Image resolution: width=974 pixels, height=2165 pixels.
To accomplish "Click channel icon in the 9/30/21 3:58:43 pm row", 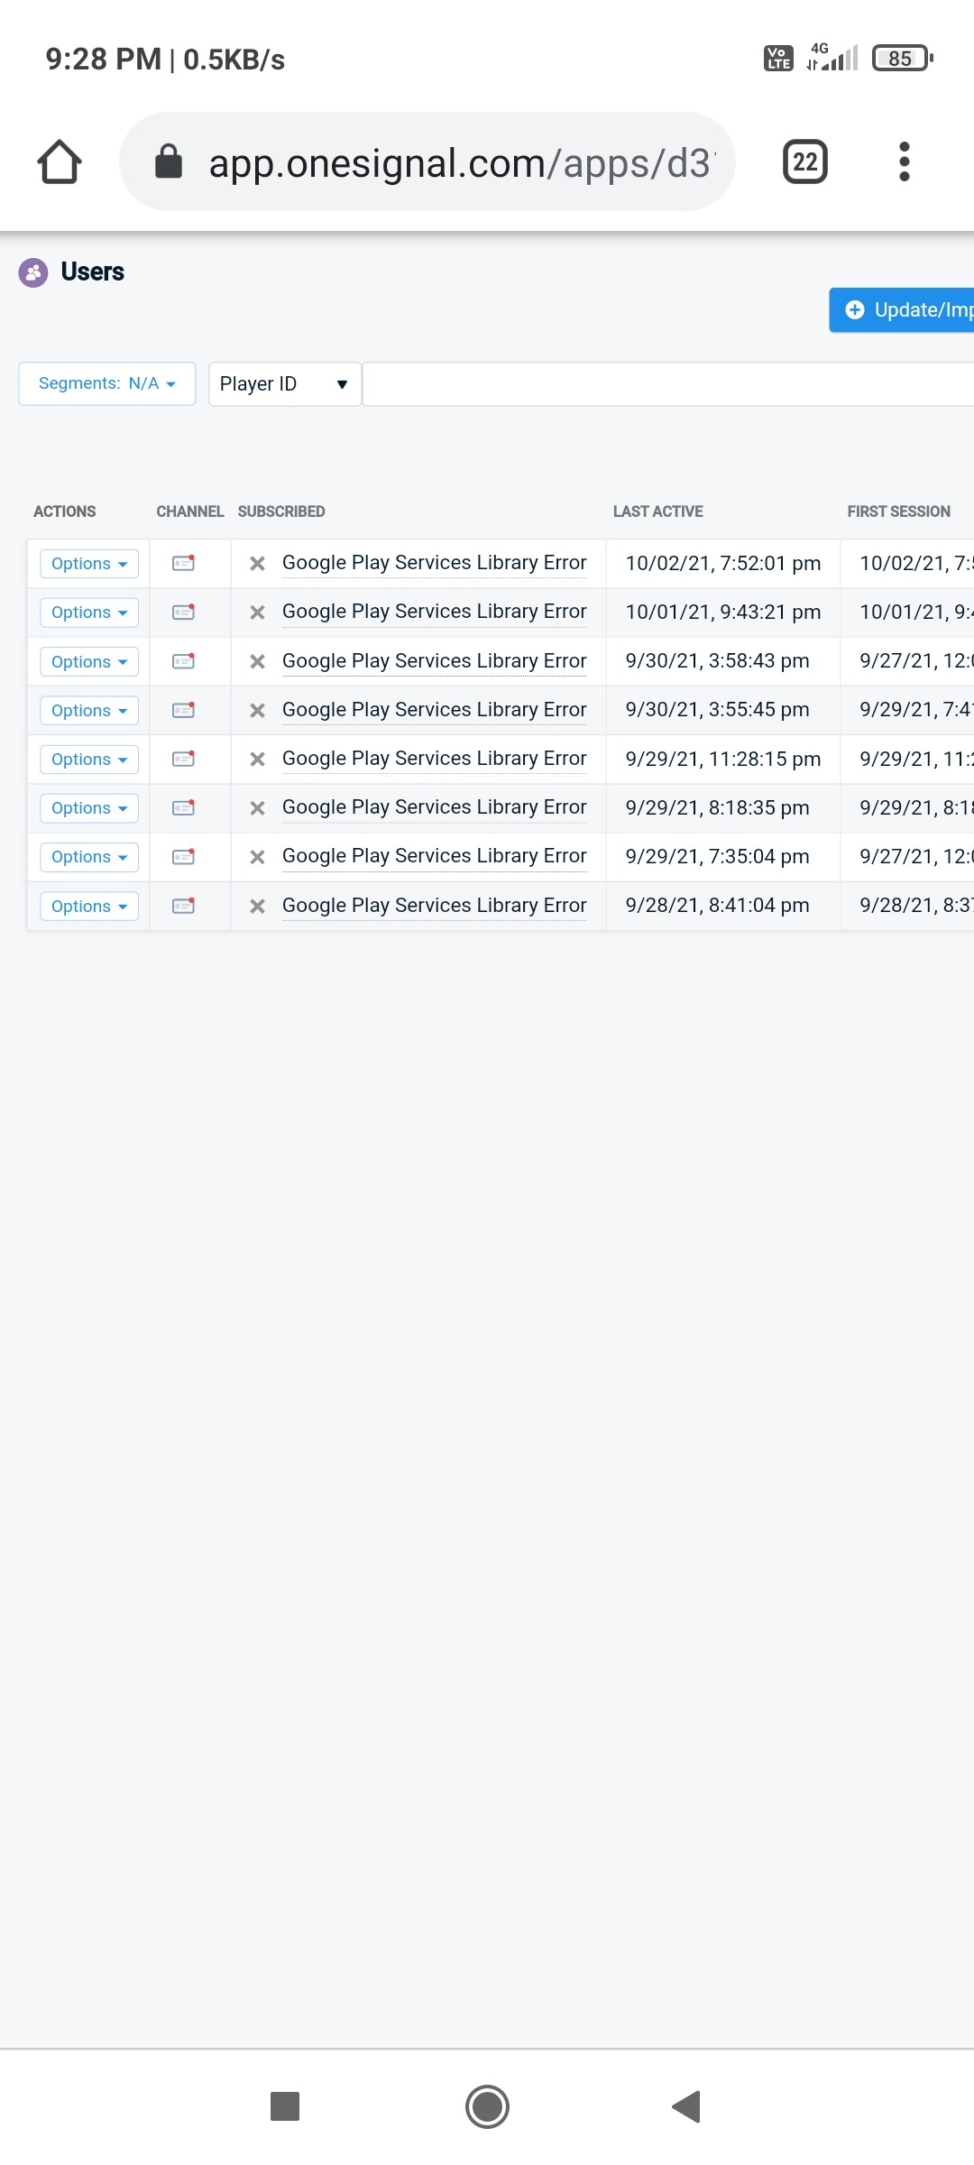I will coord(184,661).
